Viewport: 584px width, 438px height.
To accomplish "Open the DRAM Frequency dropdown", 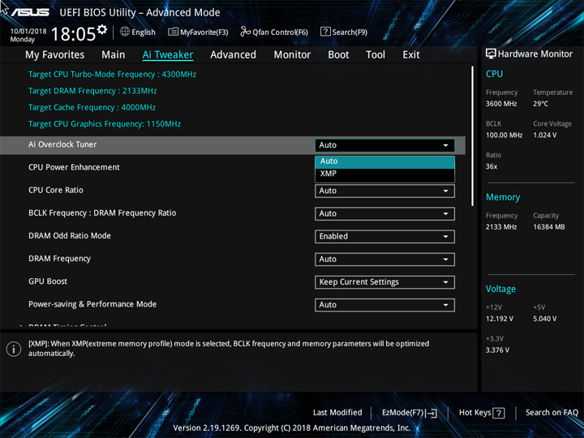I will pyautogui.click(x=384, y=260).
